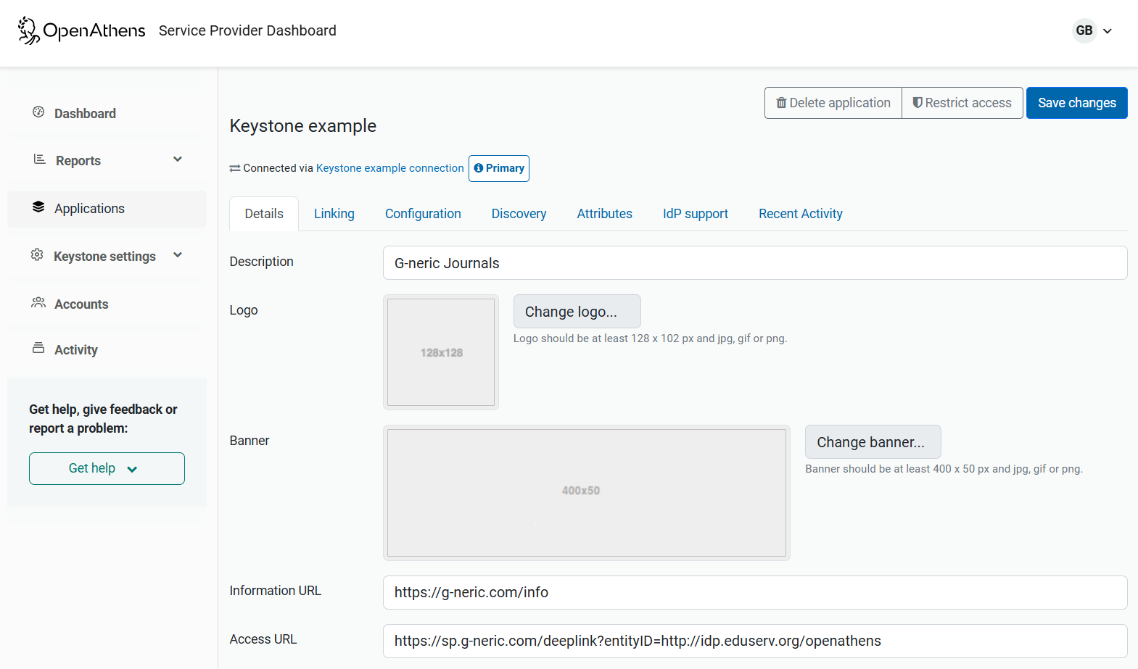
Task: Click the Description input field
Action: pos(755,263)
